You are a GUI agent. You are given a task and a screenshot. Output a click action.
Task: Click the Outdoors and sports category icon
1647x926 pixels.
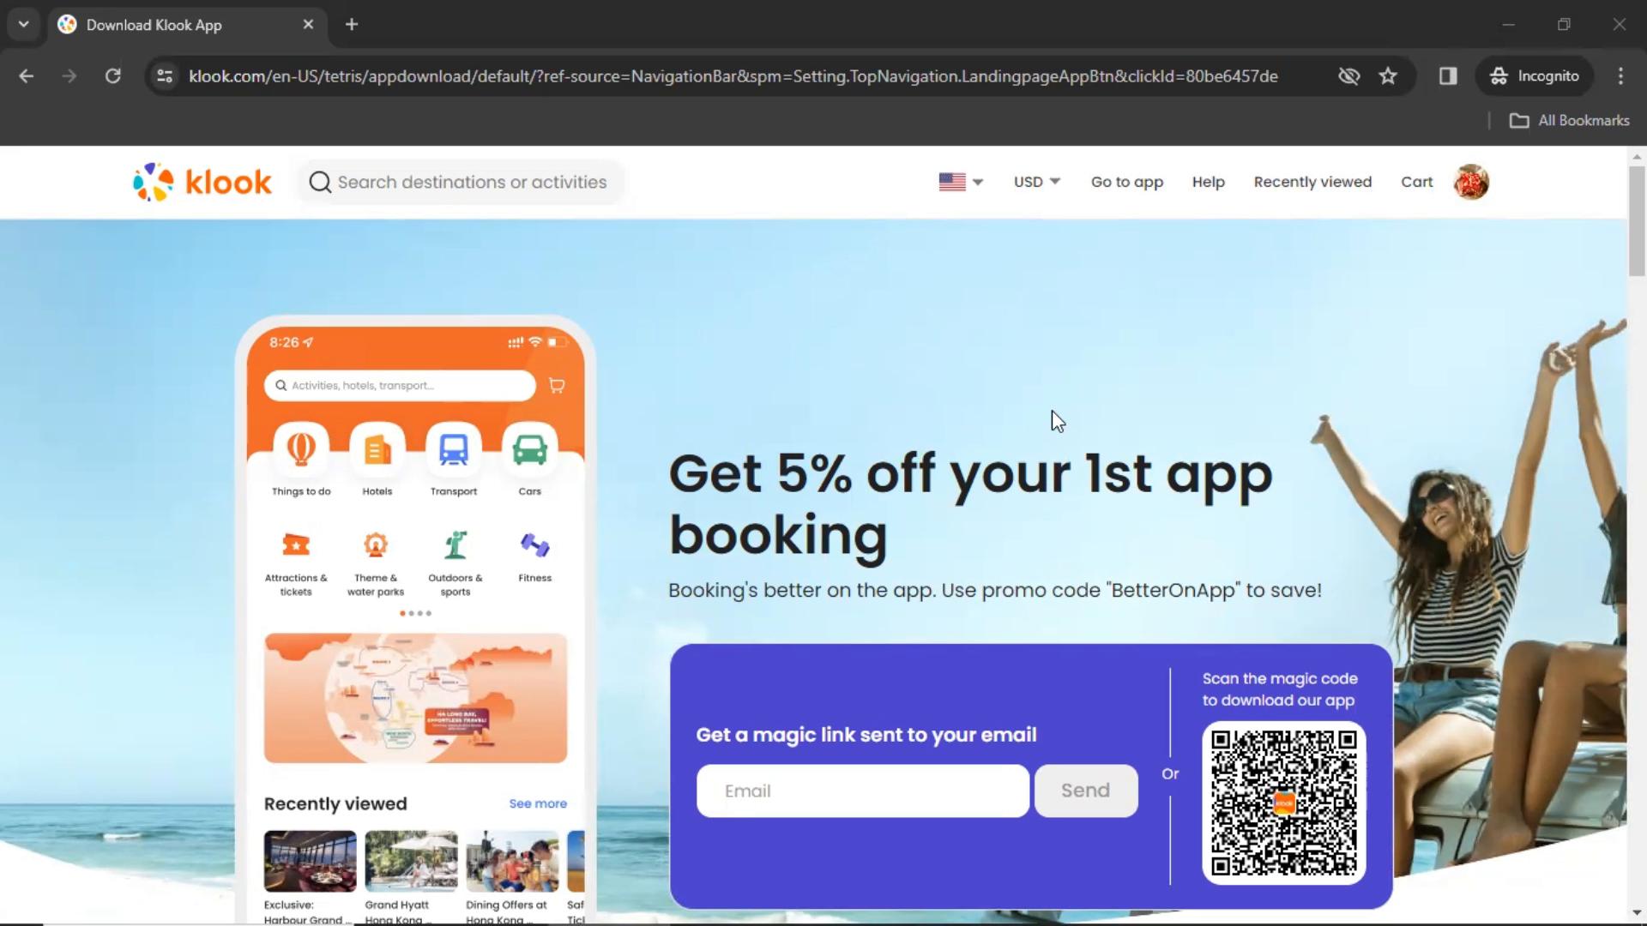[455, 546]
